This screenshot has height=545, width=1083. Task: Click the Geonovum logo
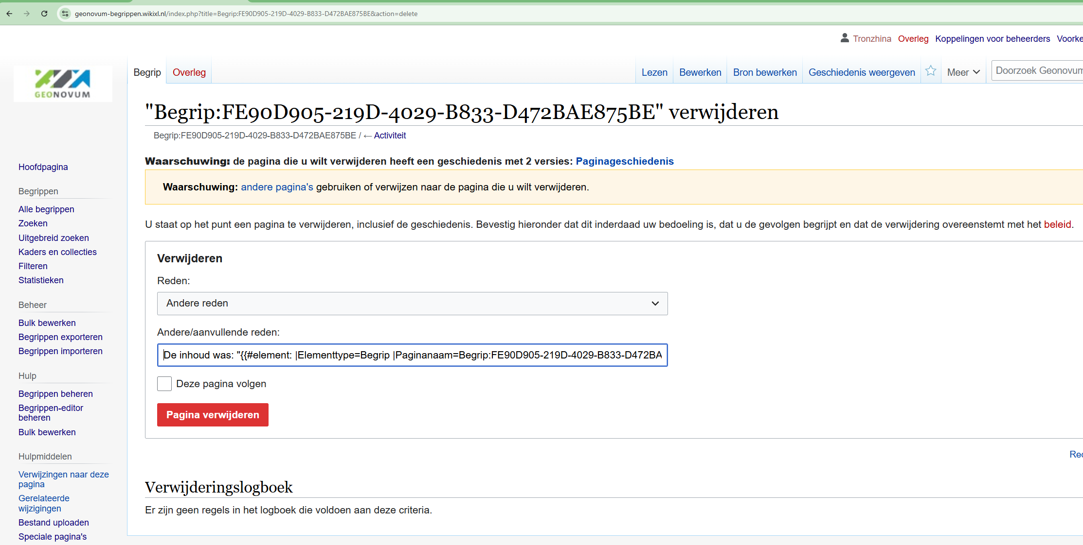[x=63, y=84]
